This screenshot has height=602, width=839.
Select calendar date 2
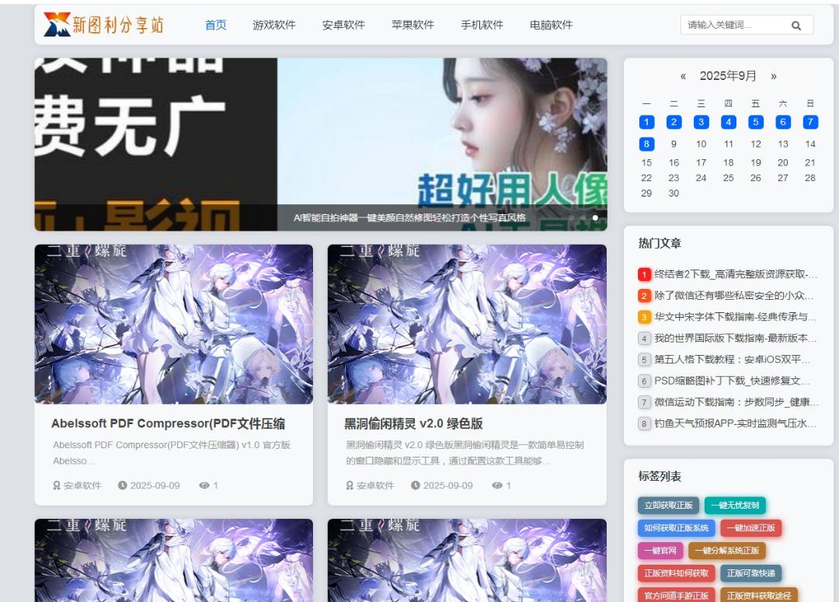coord(674,122)
